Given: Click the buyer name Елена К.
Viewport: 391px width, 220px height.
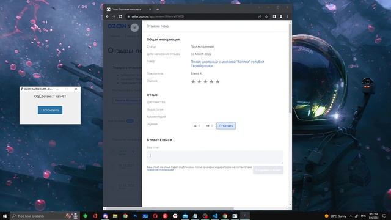Looking at the screenshot, I should pos(197,73).
